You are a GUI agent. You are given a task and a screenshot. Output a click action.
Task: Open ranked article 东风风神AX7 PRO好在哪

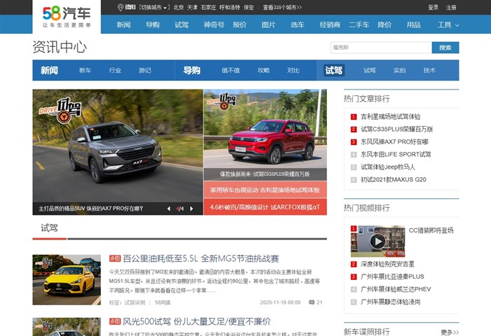click(394, 141)
